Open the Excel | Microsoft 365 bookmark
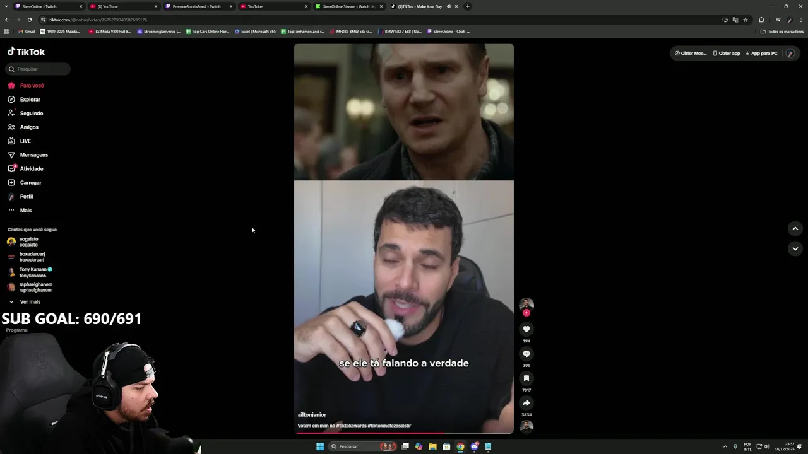Screen dimensions: 808x454 (255, 31)
